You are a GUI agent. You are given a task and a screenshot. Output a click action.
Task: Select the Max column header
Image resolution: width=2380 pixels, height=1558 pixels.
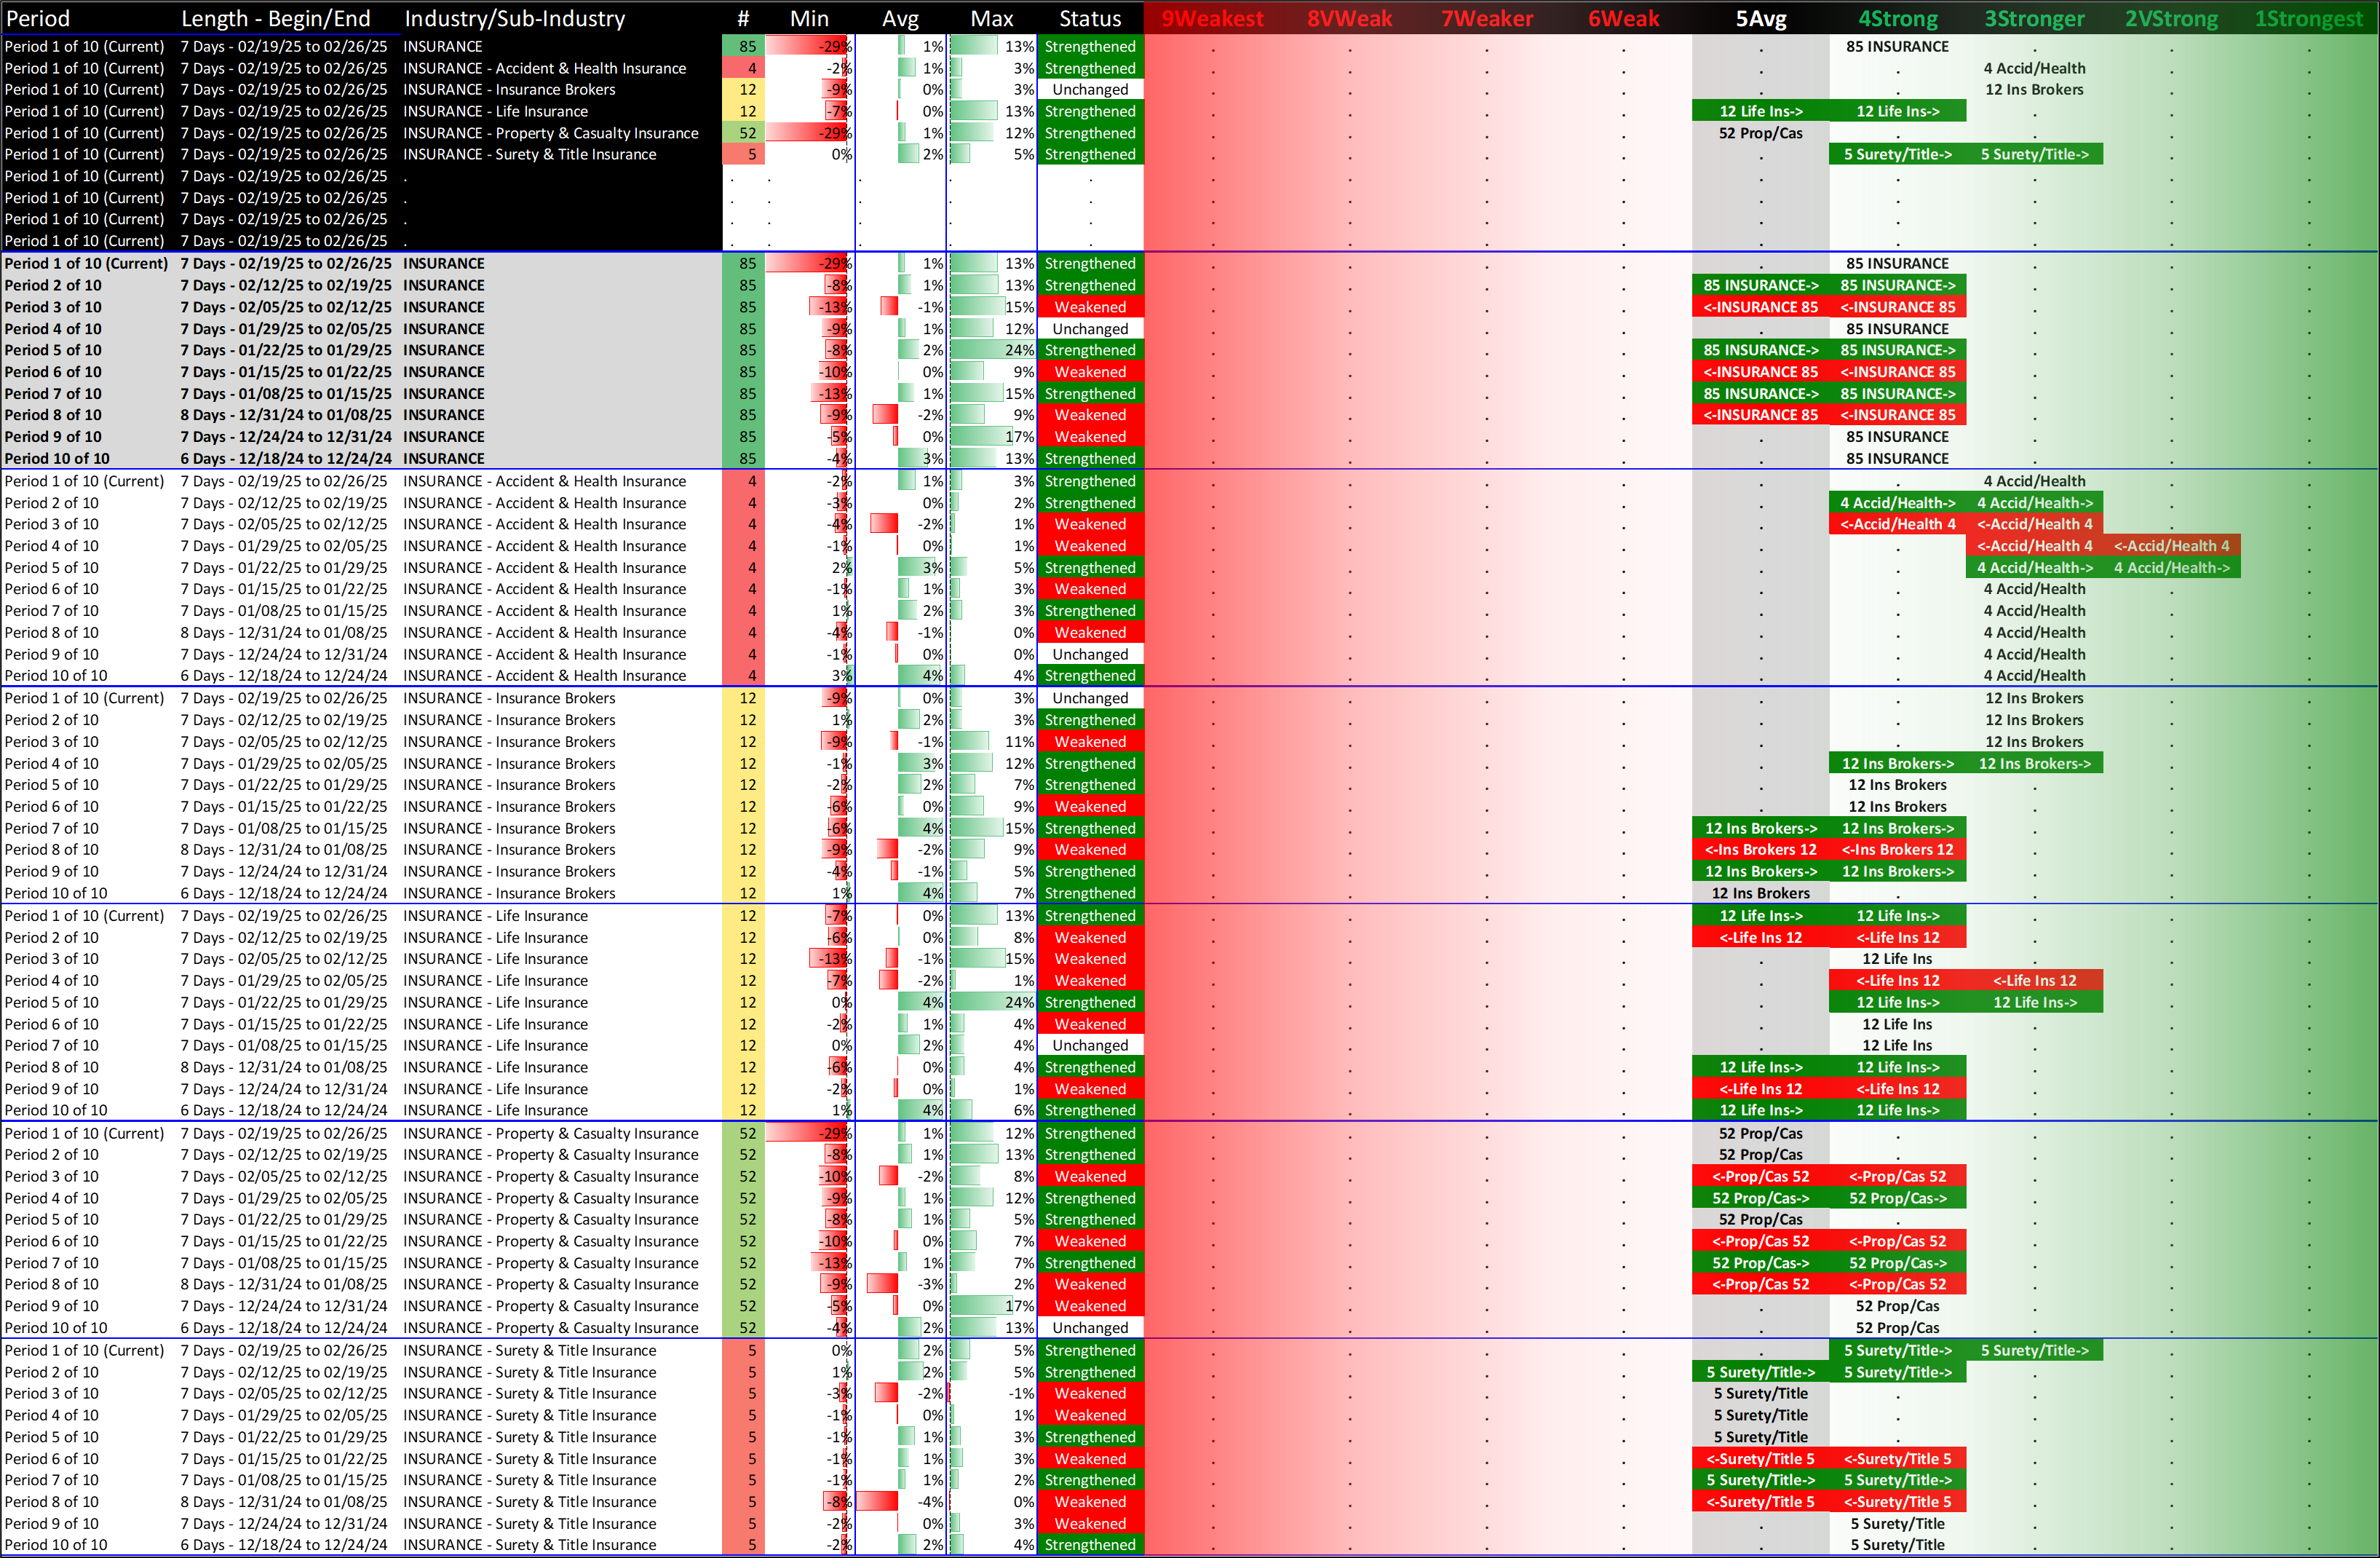pyautogui.click(x=991, y=18)
